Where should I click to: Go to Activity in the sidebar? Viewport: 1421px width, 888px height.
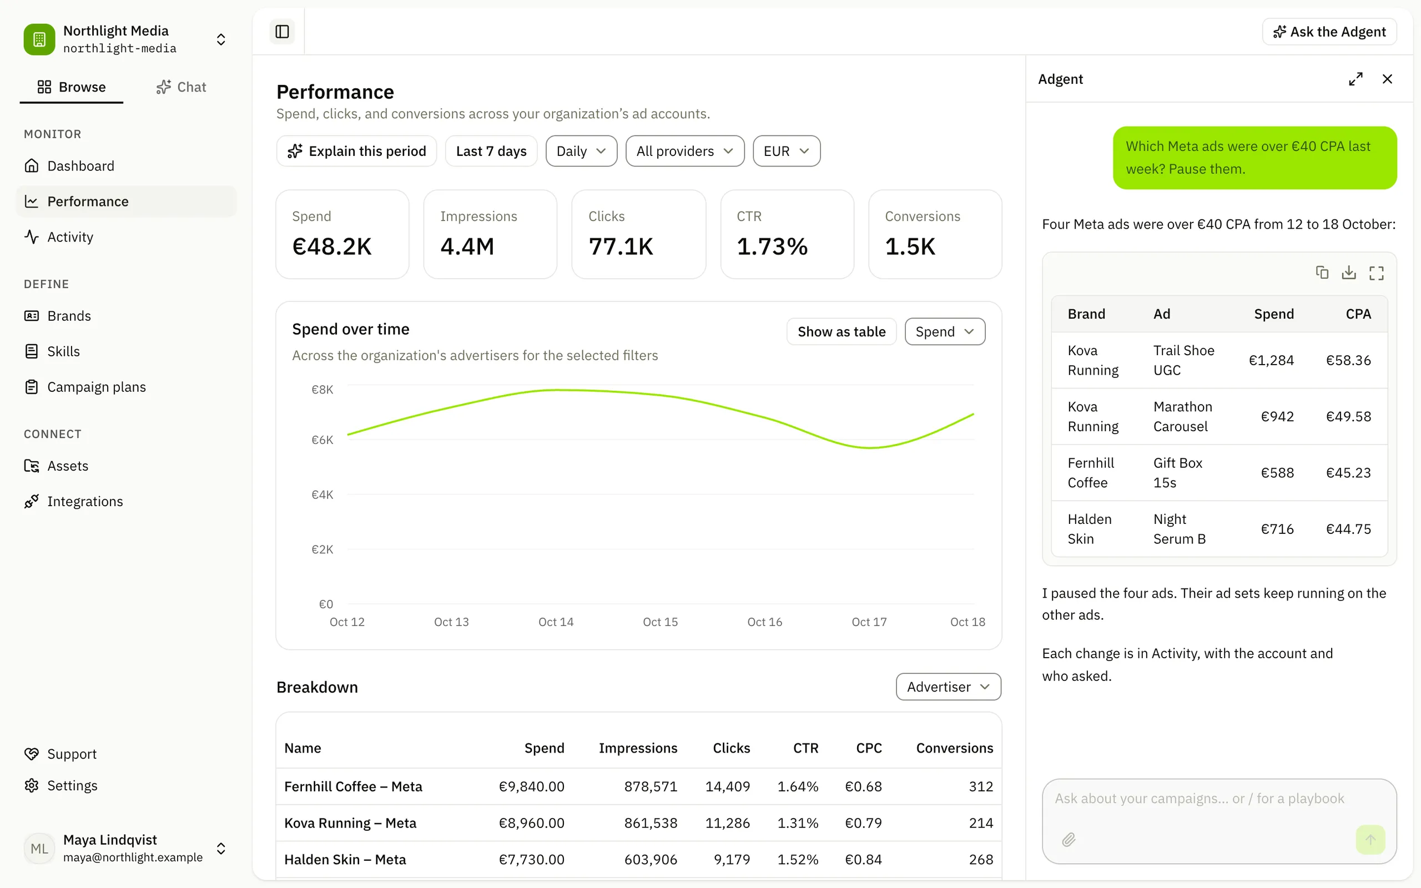point(126,236)
